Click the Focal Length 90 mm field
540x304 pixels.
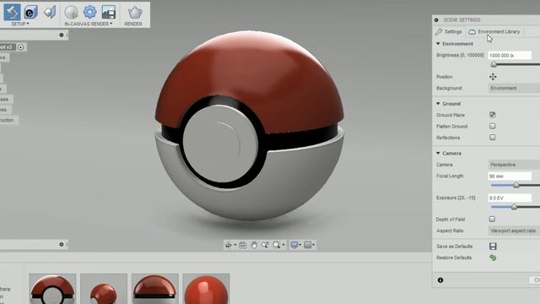tap(510, 176)
